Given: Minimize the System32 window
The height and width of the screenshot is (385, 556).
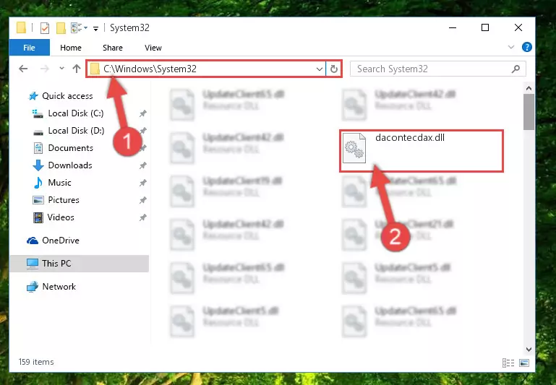Looking at the screenshot, I should [453, 27].
